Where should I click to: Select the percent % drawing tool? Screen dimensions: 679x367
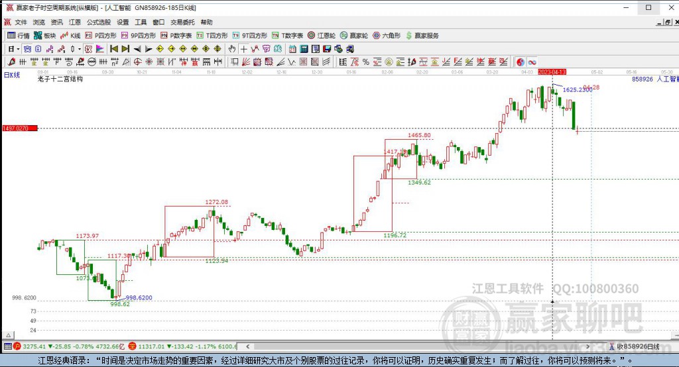pyautogui.click(x=366, y=62)
